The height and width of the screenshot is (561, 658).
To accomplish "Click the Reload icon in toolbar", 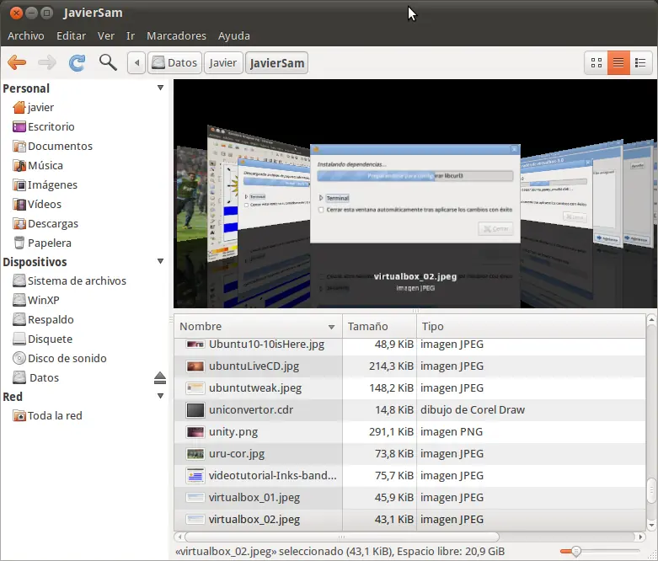I will click(77, 62).
